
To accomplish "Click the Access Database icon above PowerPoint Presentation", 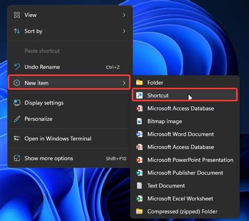I will (139, 147).
